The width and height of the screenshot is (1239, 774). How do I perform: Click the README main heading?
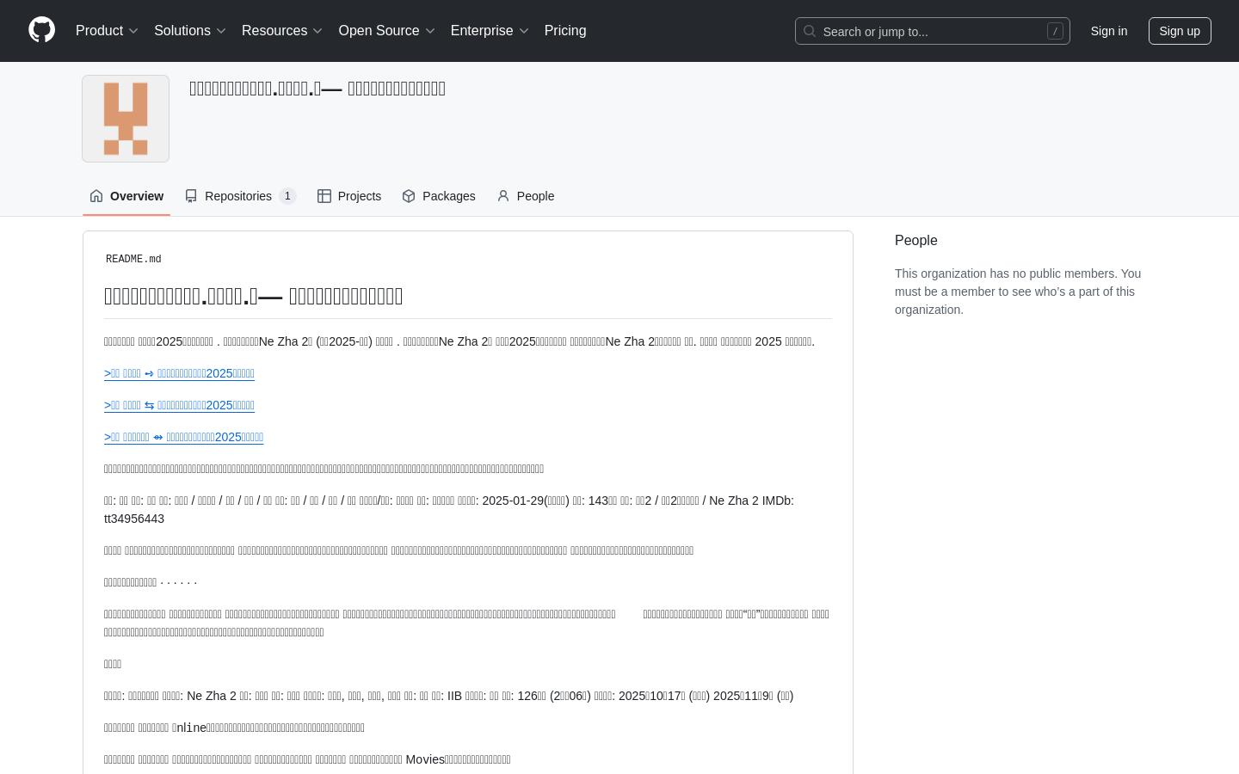(x=254, y=297)
